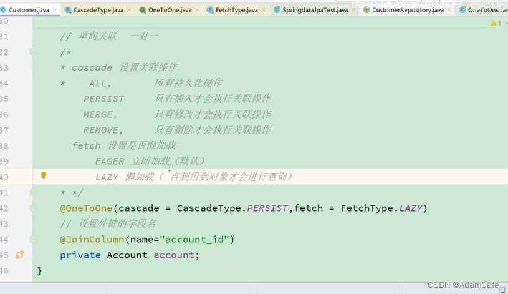Click the @JoinColumn annotation
The height and width of the screenshot is (294, 508).
[92, 239]
